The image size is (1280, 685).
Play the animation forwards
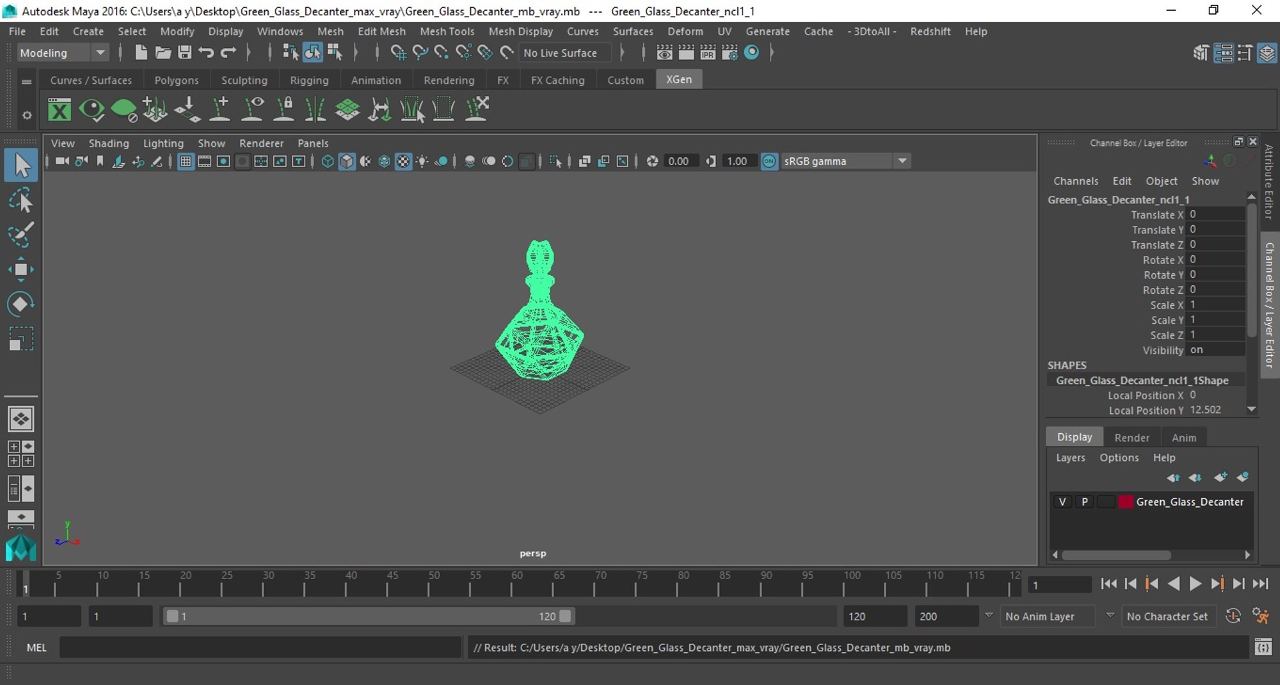1195,584
